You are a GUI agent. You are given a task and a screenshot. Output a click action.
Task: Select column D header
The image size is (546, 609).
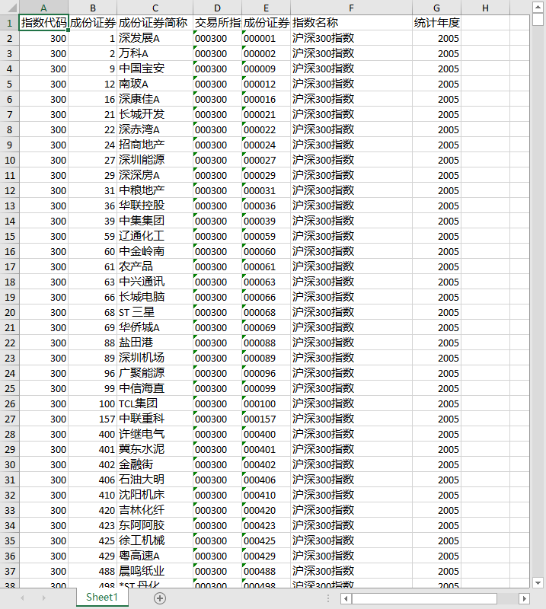coord(217,8)
